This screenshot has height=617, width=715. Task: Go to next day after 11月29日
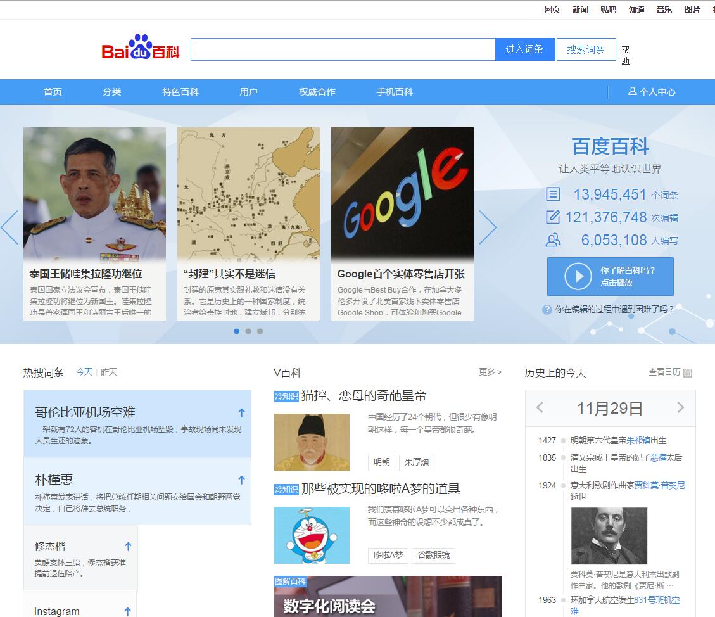coord(680,407)
